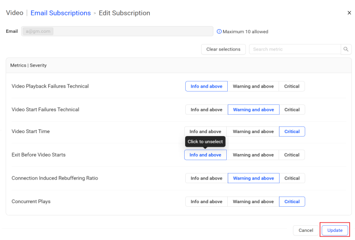Click the Maximum 10 allowed info icon
The width and height of the screenshot is (355, 240).
pyautogui.click(x=219, y=32)
